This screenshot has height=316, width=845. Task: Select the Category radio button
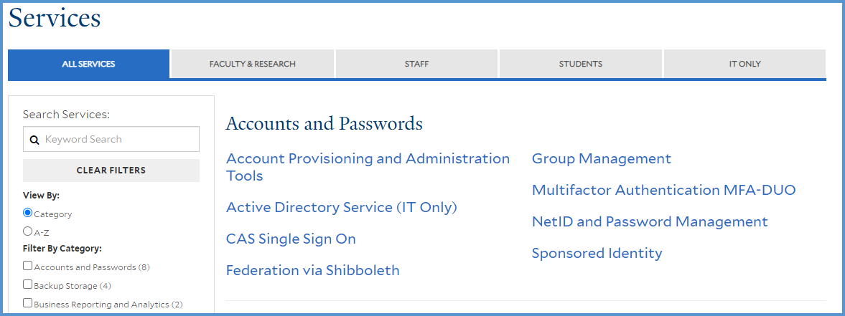pos(28,213)
